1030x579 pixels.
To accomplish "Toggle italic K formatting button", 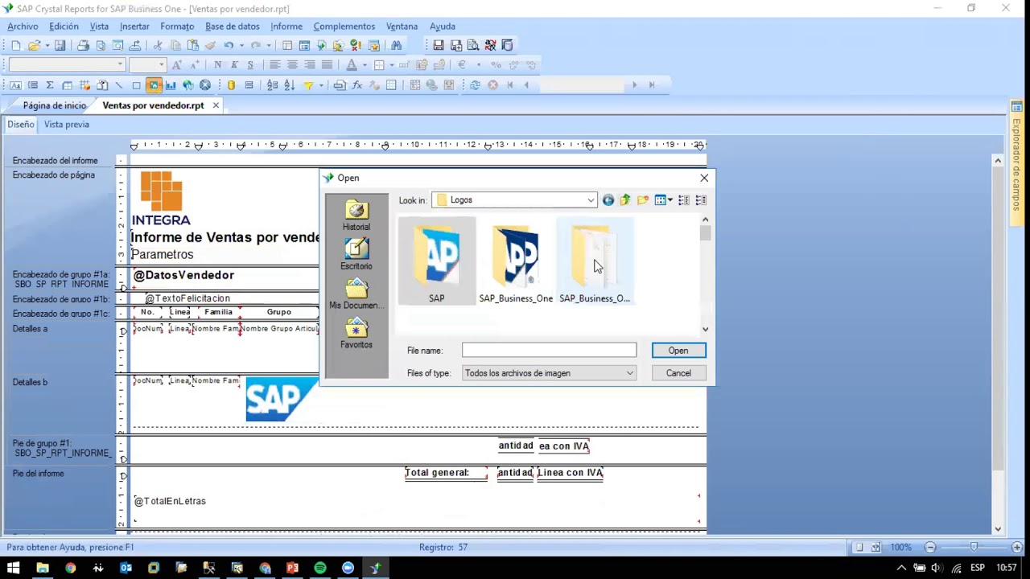I will click(x=234, y=65).
